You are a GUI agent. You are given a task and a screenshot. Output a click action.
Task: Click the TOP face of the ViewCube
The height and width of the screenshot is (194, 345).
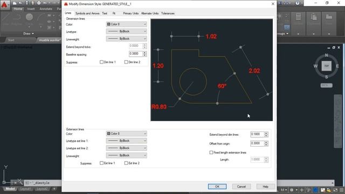(326, 66)
